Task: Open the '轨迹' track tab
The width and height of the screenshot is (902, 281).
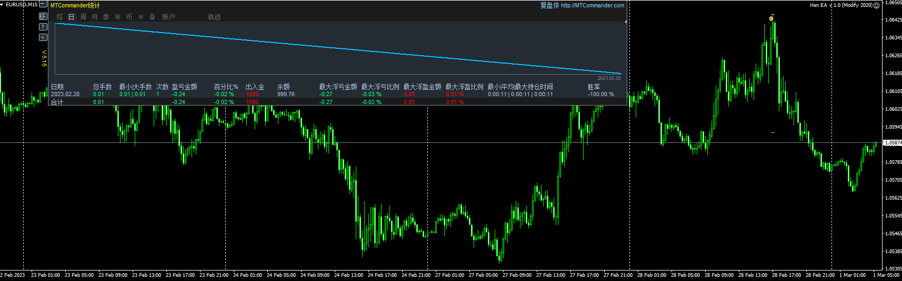Action: tap(214, 17)
